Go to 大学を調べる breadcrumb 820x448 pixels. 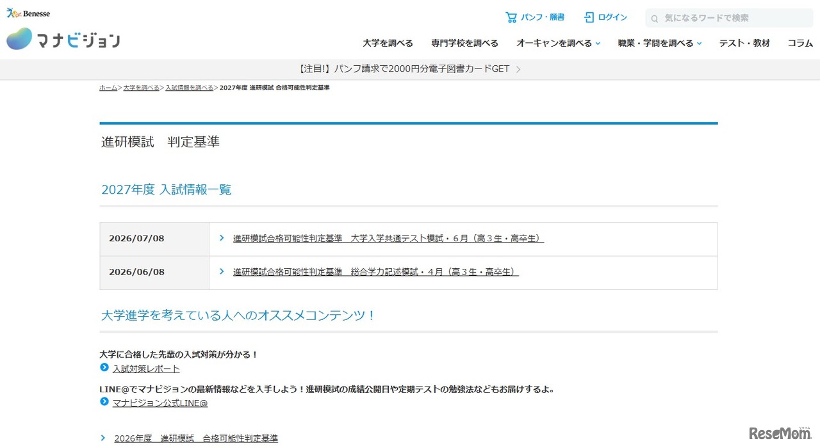(142, 88)
